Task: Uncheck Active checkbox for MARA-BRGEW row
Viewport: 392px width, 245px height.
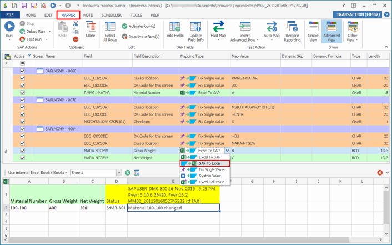Action: coord(23,151)
